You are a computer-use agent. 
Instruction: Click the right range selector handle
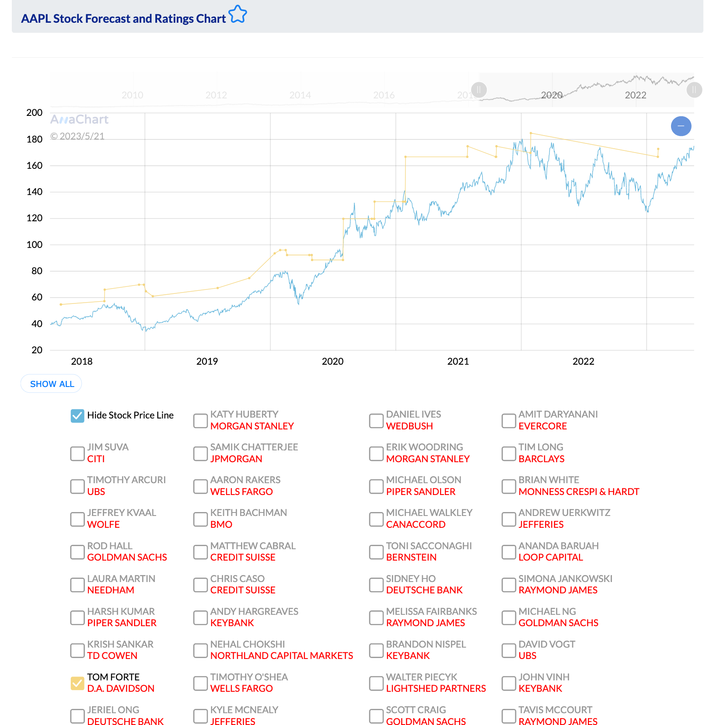coord(693,90)
